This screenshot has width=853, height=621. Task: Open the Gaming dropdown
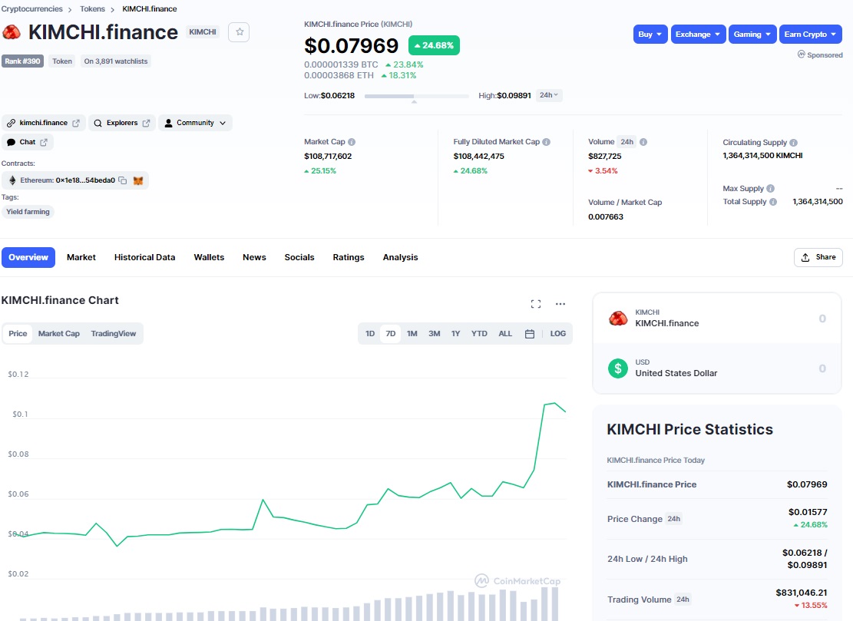752,35
